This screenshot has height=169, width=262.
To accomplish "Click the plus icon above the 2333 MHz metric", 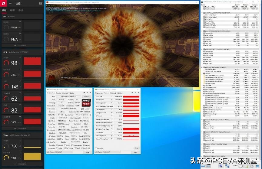I will [20, 69].
